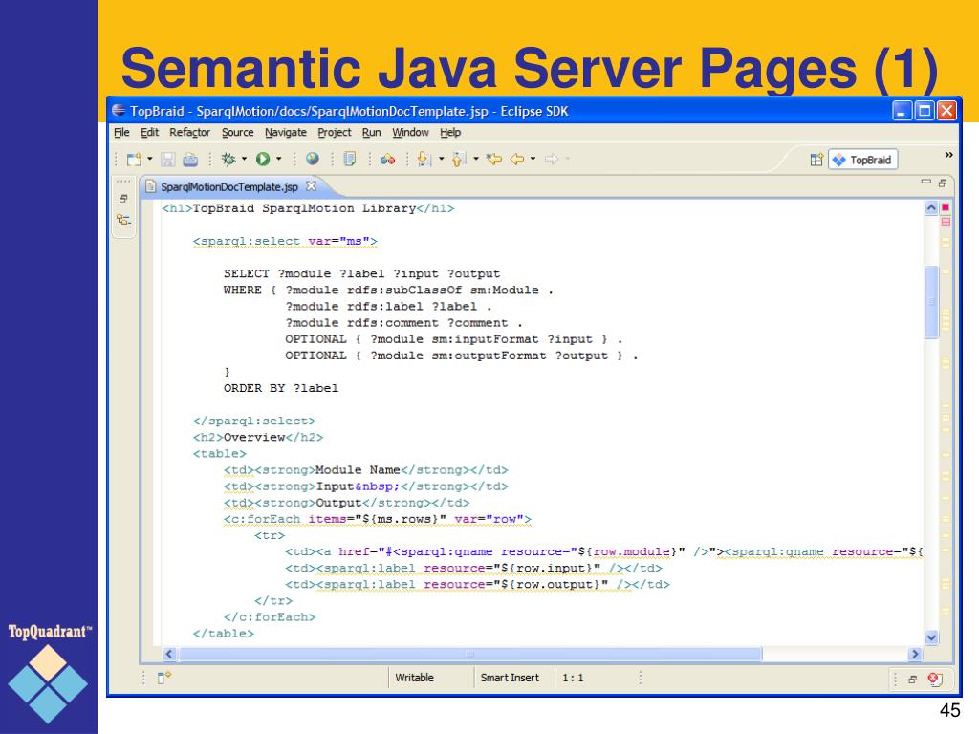Open the Run menu
Image resolution: width=979 pixels, height=734 pixels.
[x=371, y=132]
